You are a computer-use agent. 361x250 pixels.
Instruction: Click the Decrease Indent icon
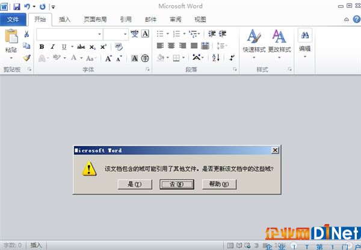tap(212, 34)
